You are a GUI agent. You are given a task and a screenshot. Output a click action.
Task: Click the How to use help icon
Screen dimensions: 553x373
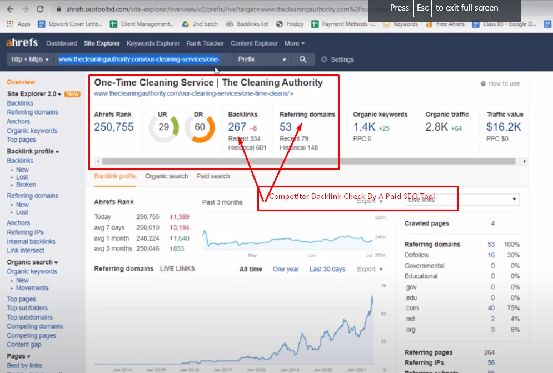click(x=484, y=83)
